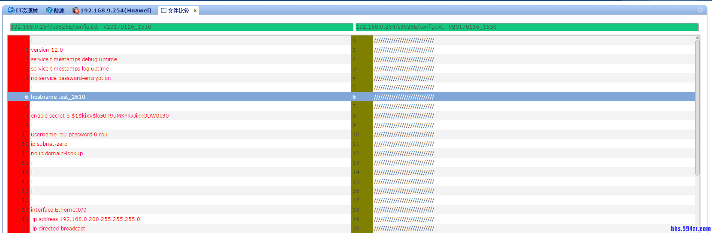Click the olive line number 10 cell
The height and width of the screenshot is (233, 712).
click(x=362, y=135)
